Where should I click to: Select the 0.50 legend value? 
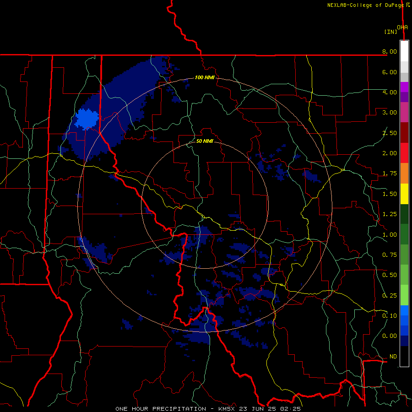[x=390, y=275]
